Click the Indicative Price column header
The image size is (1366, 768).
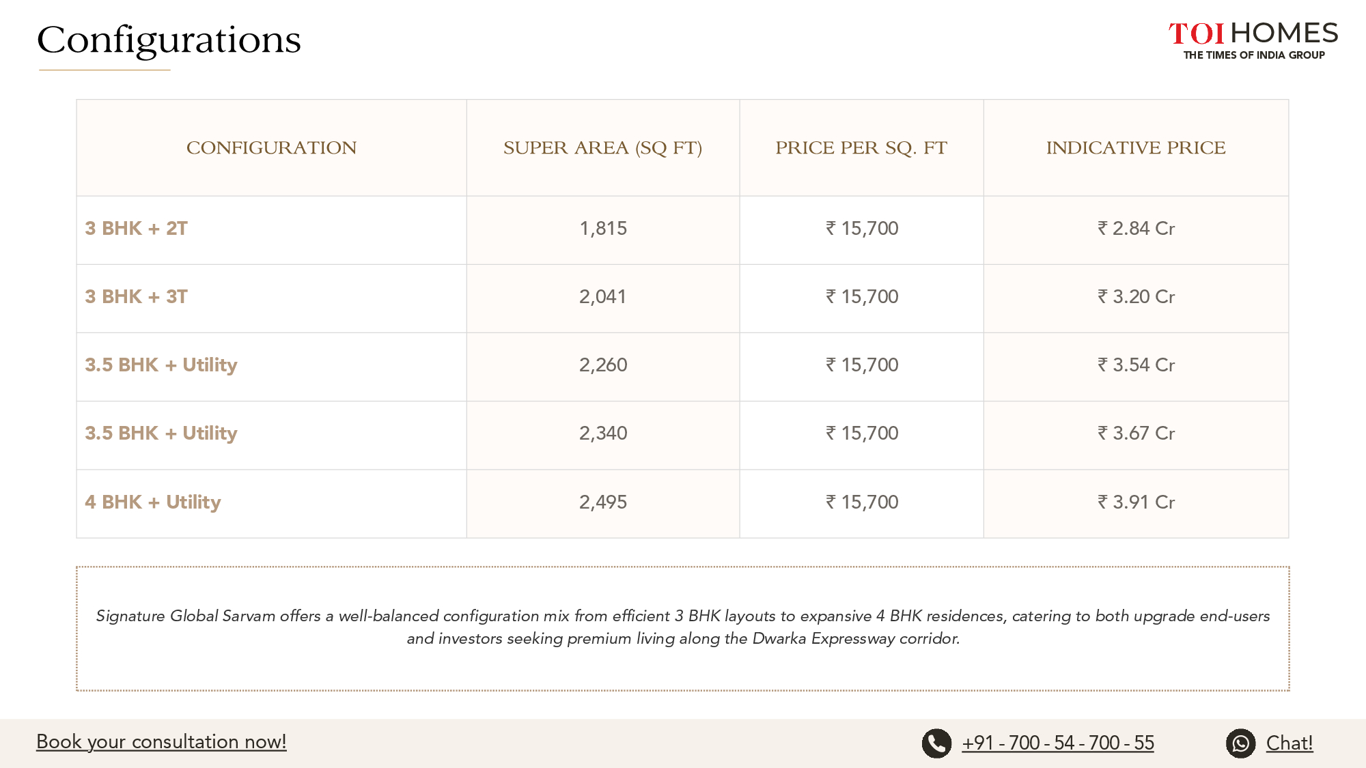(1136, 148)
